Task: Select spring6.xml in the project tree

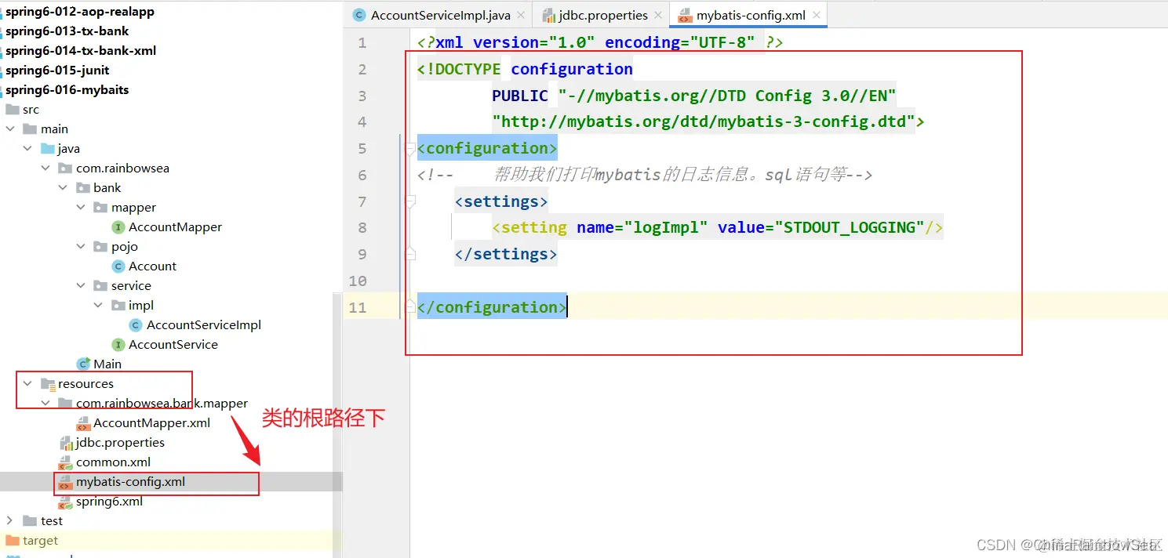Action: pyautogui.click(x=109, y=502)
